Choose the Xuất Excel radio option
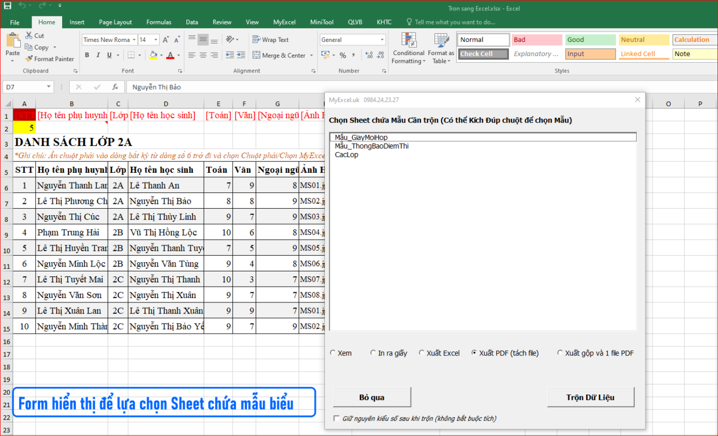The height and width of the screenshot is (436, 718). pos(421,353)
